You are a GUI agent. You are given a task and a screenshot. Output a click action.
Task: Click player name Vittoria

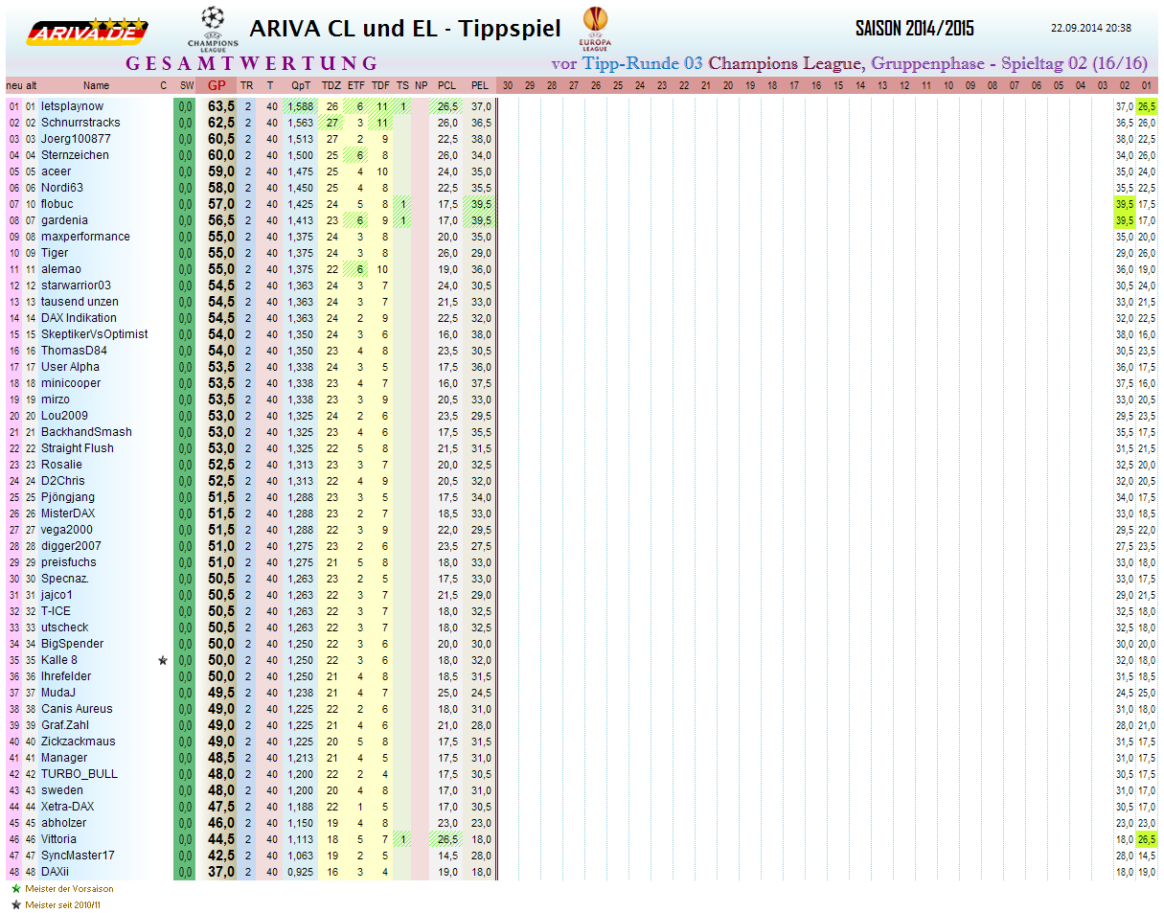(x=58, y=839)
